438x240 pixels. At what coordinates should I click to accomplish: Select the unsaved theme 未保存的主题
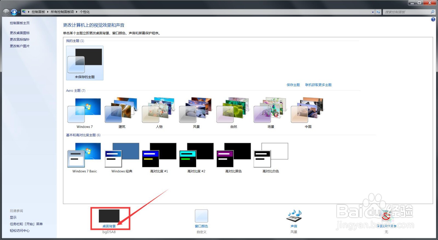[x=85, y=63]
